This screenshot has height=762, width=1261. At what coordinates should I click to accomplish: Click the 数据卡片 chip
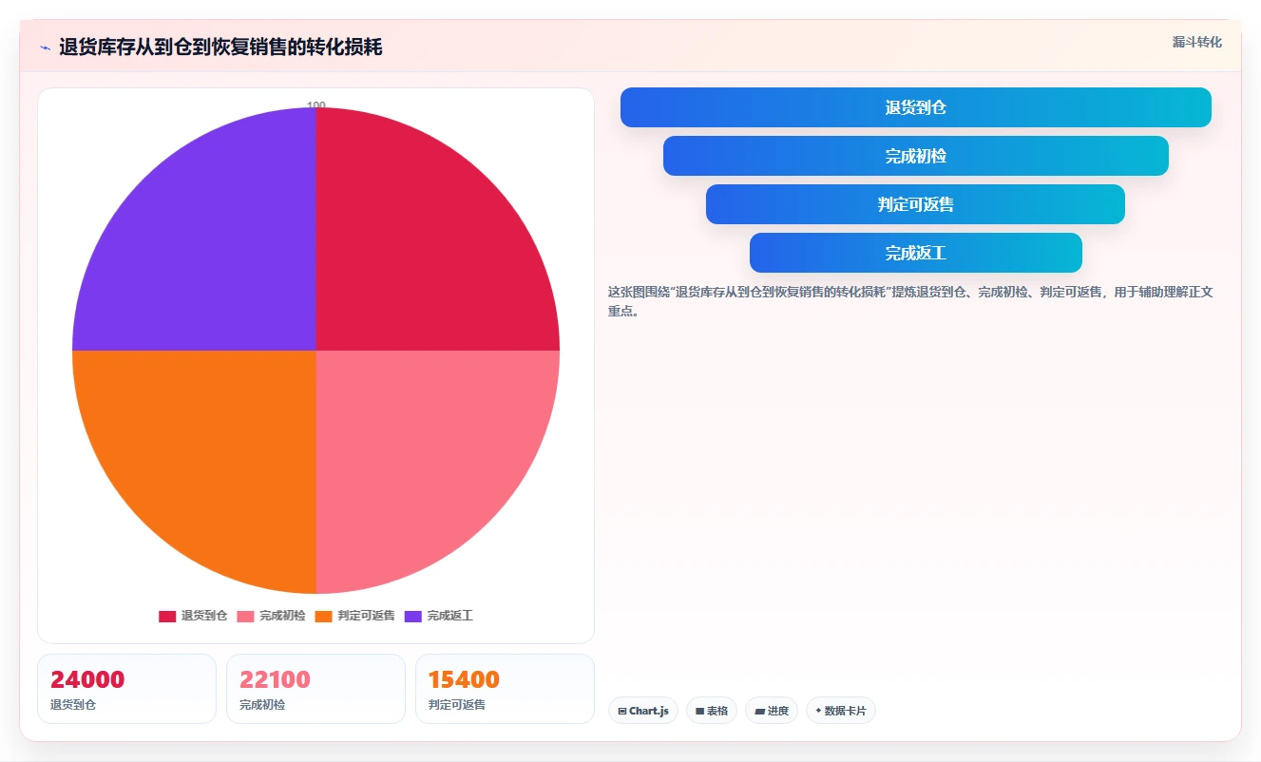pos(841,711)
